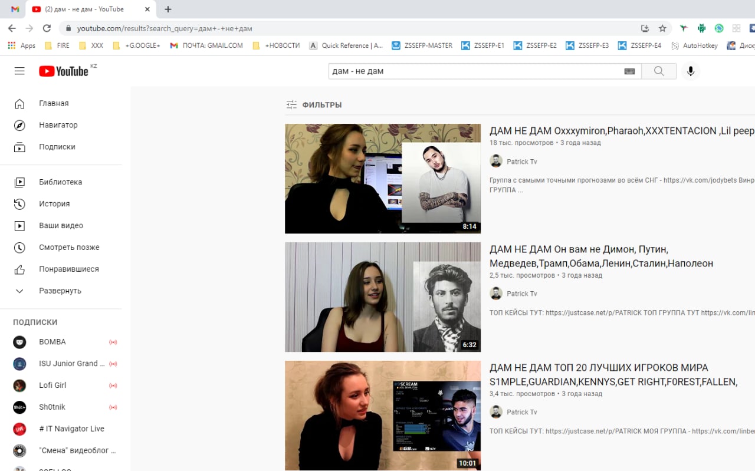Switch to the Gmail pinned tab
Viewport: 755px width, 471px height.
point(15,9)
